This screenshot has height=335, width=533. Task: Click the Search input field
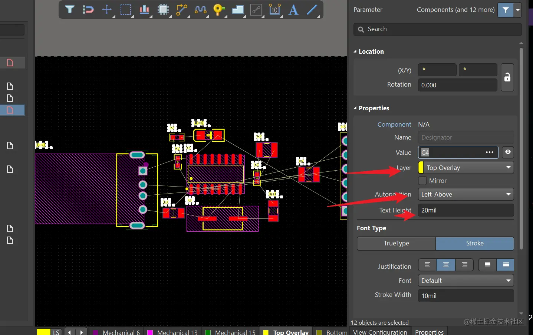click(x=438, y=29)
